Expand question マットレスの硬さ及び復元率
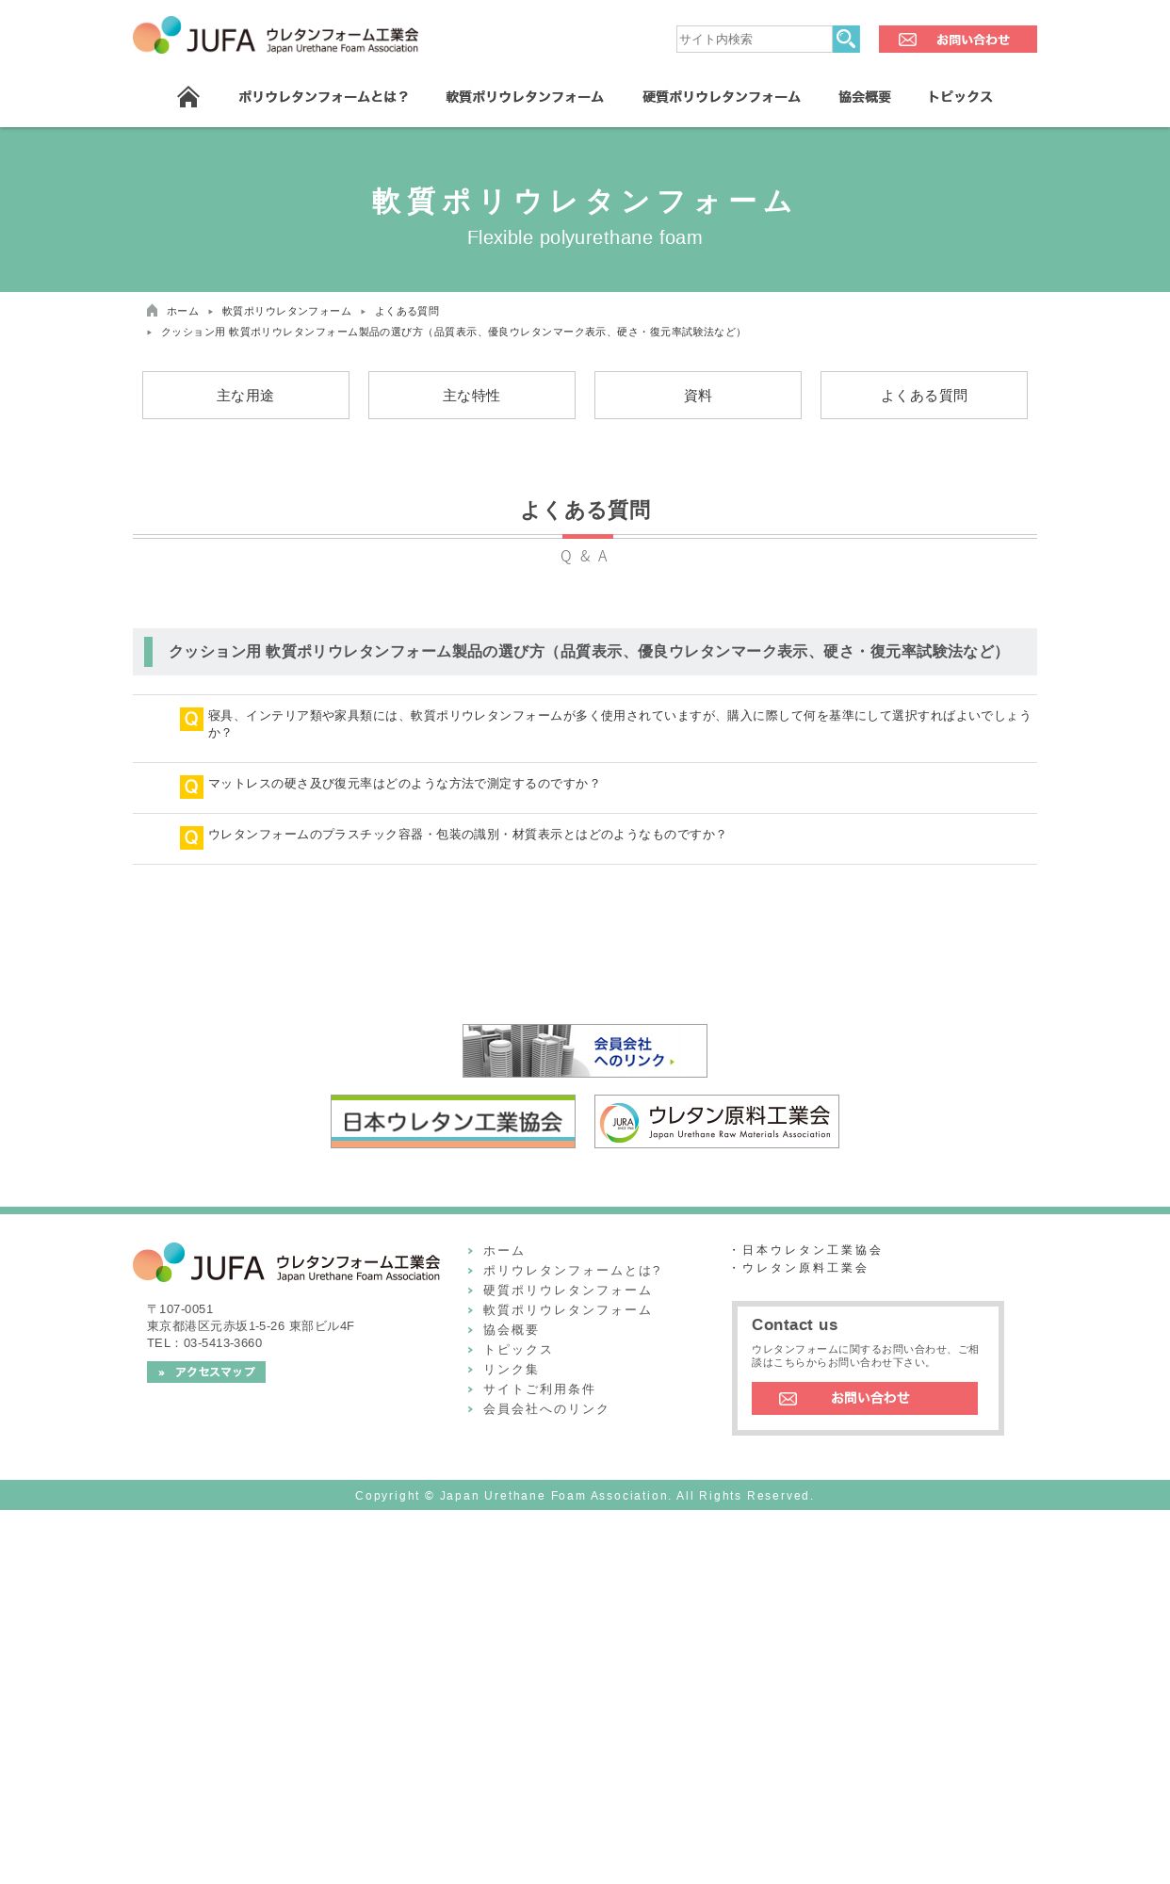 coord(403,784)
